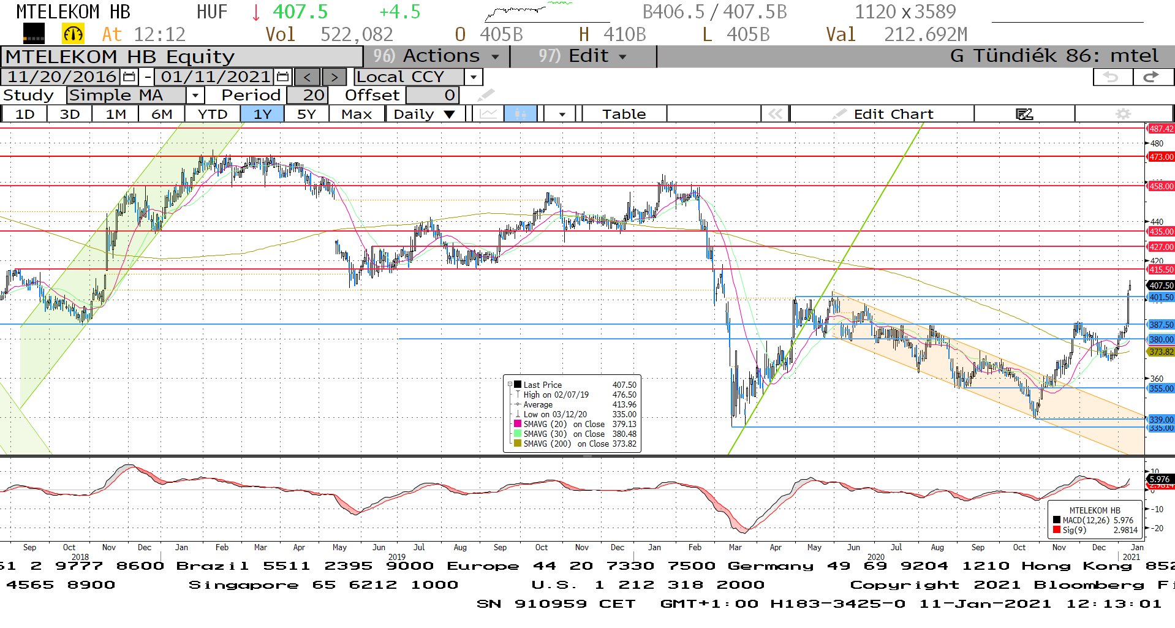Click the Low marker icon in legend
The height and width of the screenshot is (628, 1175).
pos(518,414)
